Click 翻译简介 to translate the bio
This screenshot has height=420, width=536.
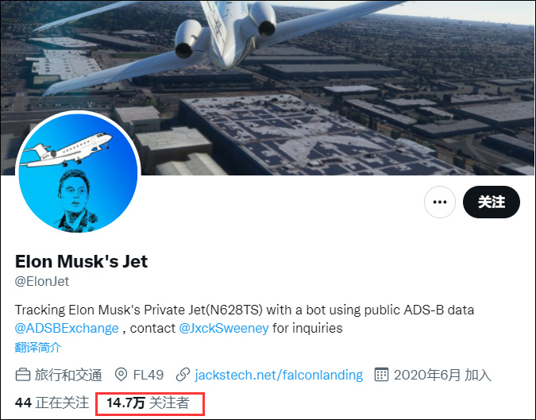[38, 347]
